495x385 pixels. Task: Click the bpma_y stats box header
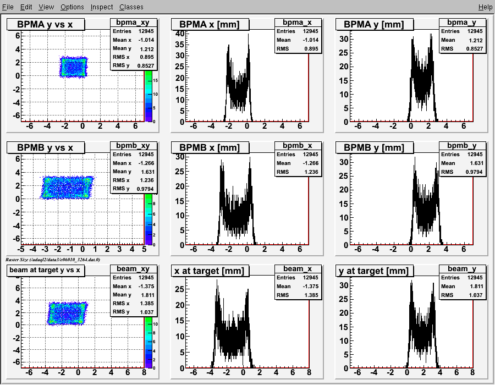click(x=462, y=23)
